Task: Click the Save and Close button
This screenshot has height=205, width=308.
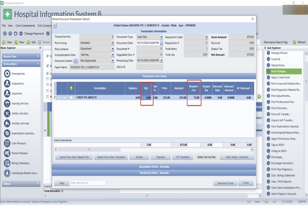Action: (225, 183)
